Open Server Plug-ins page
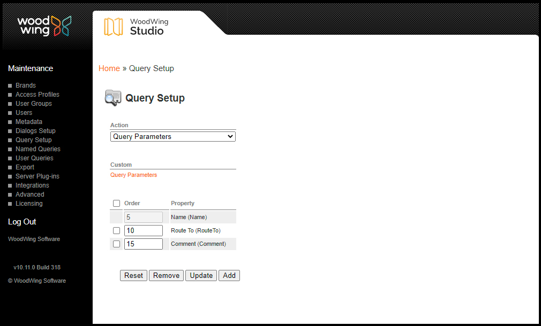Image resolution: width=541 pixels, height=326 pixels. (37, 176)
